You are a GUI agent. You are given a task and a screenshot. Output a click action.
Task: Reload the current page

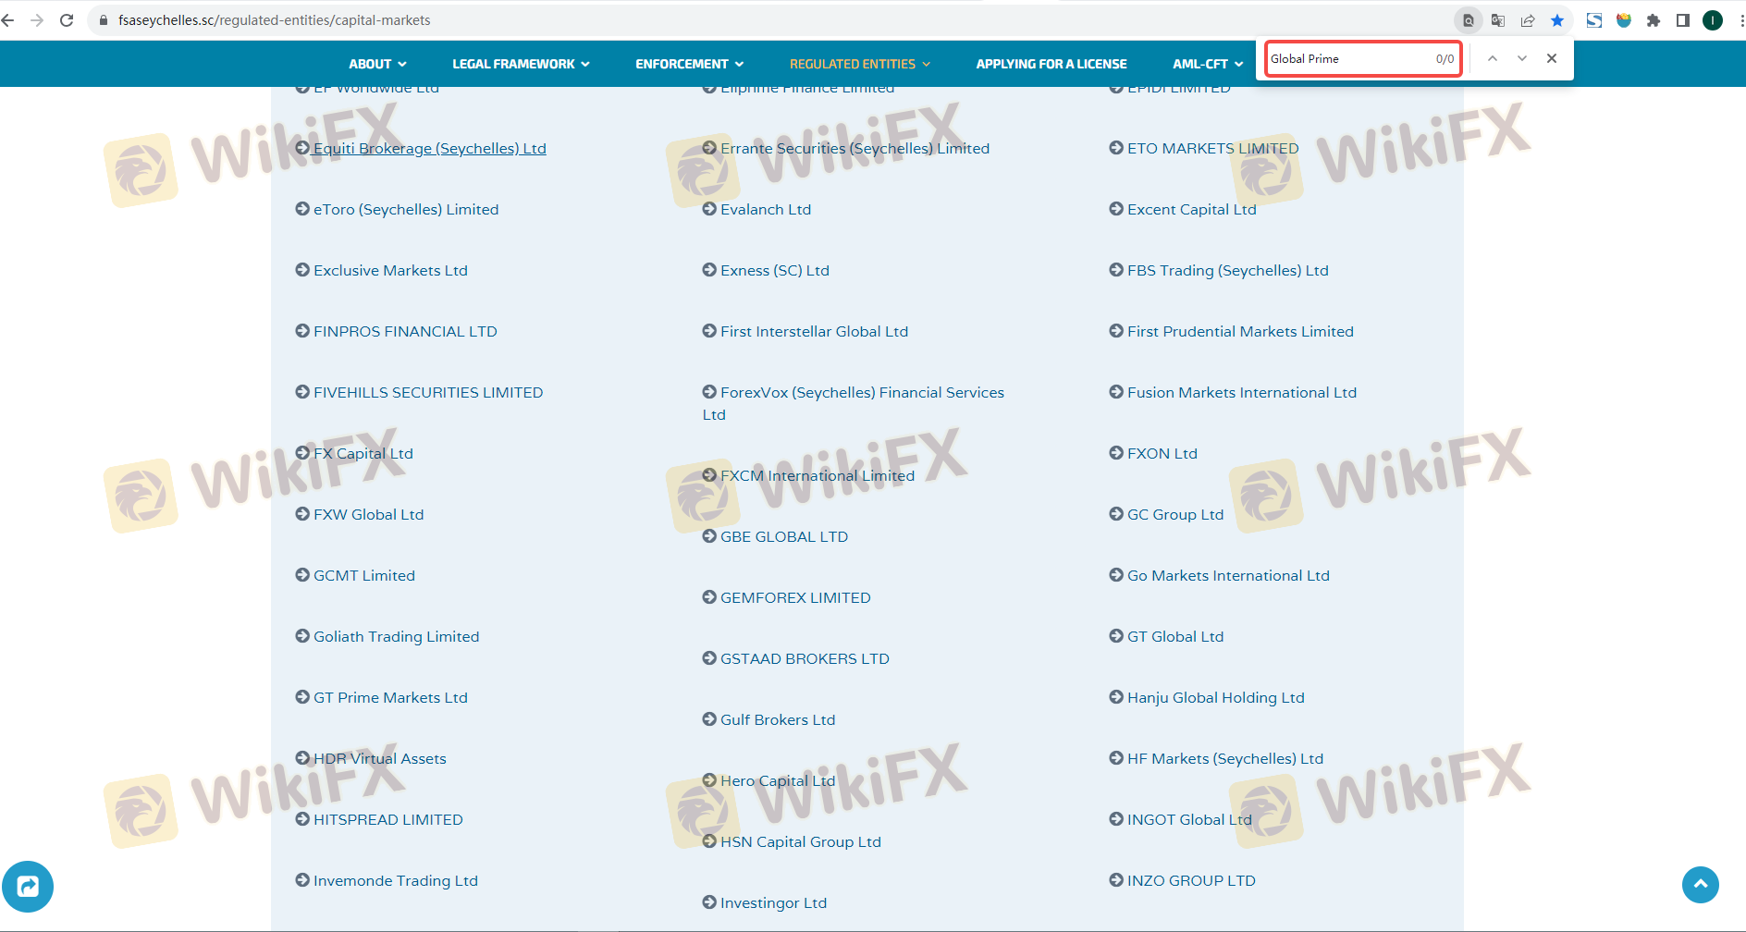(x=67, y=20)
